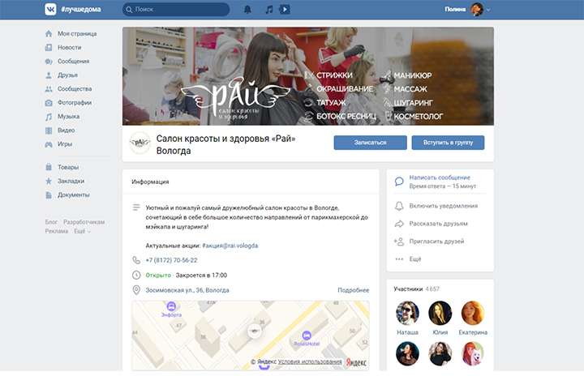
Task: Click the Блог footer link
Action: pos(51,222)
